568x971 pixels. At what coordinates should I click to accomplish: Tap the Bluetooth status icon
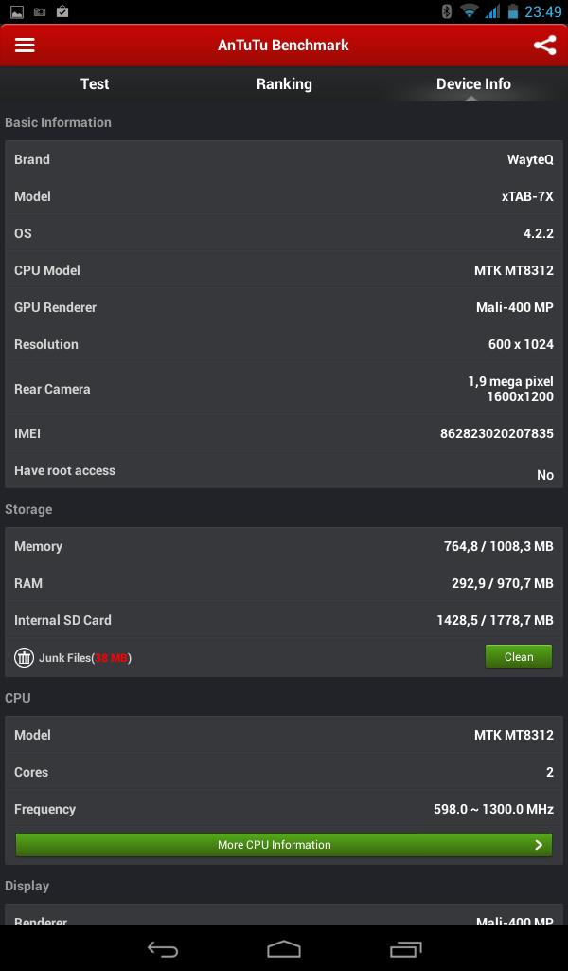click(445, 12)
